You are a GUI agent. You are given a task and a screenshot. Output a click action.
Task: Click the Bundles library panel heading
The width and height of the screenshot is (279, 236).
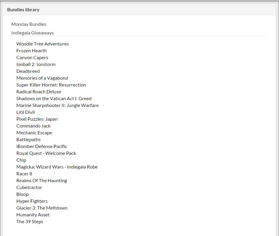(x=23, y=10)
